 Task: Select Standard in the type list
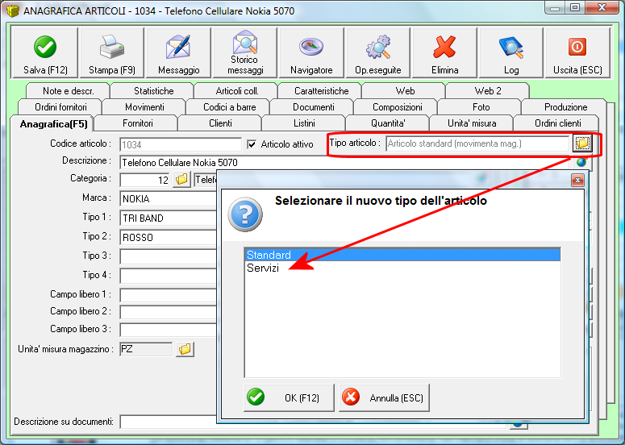click(x=402, y=255)
